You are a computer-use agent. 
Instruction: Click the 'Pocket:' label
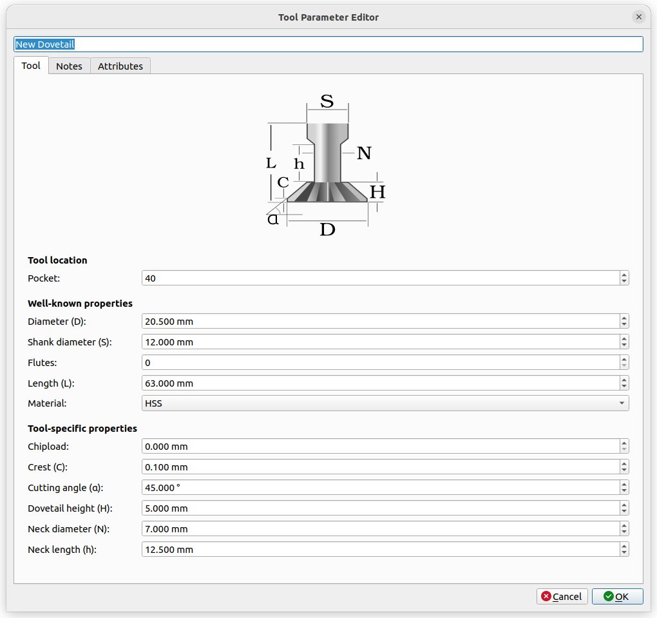tap(44, 278)
